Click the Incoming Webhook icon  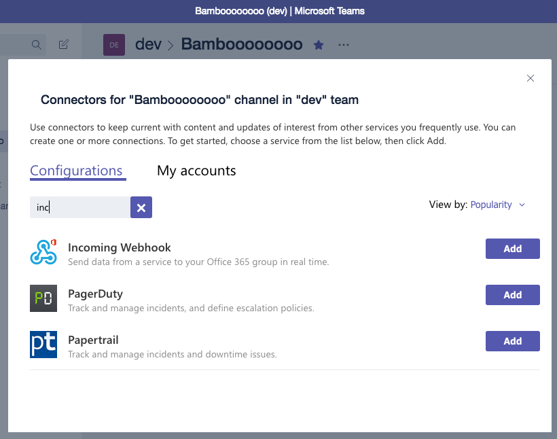click(43, 252)
